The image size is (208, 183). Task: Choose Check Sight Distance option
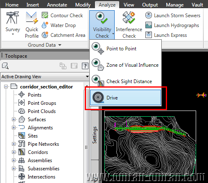tap(126, 81)
